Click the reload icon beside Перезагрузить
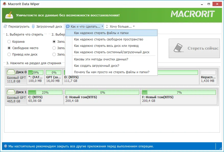 click(5, 26)
